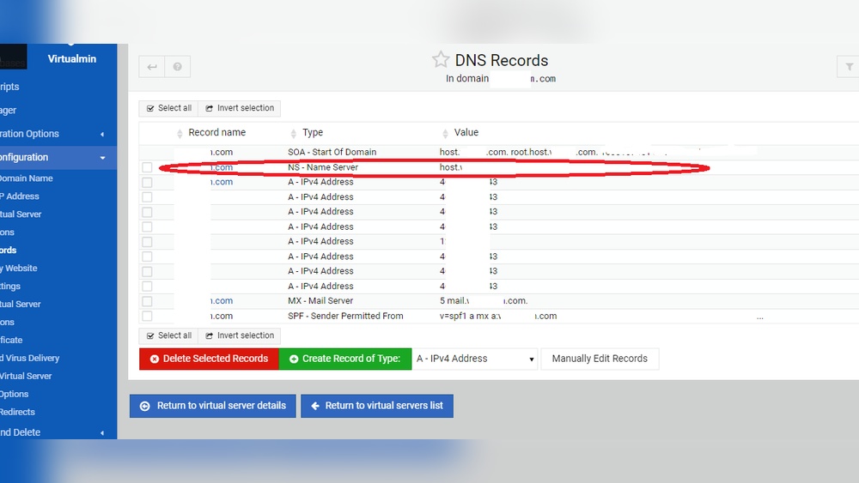
Task: Click the SPF value starting 'v=spf1 a mx'
Action: tap(498, 317)
